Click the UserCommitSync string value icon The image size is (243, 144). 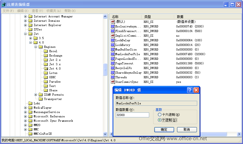(x=113, y=82)
